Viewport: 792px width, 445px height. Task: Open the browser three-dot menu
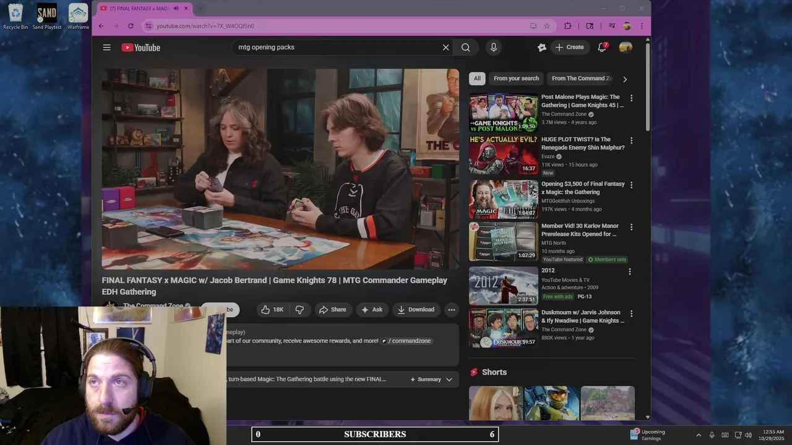click(642, 26)
